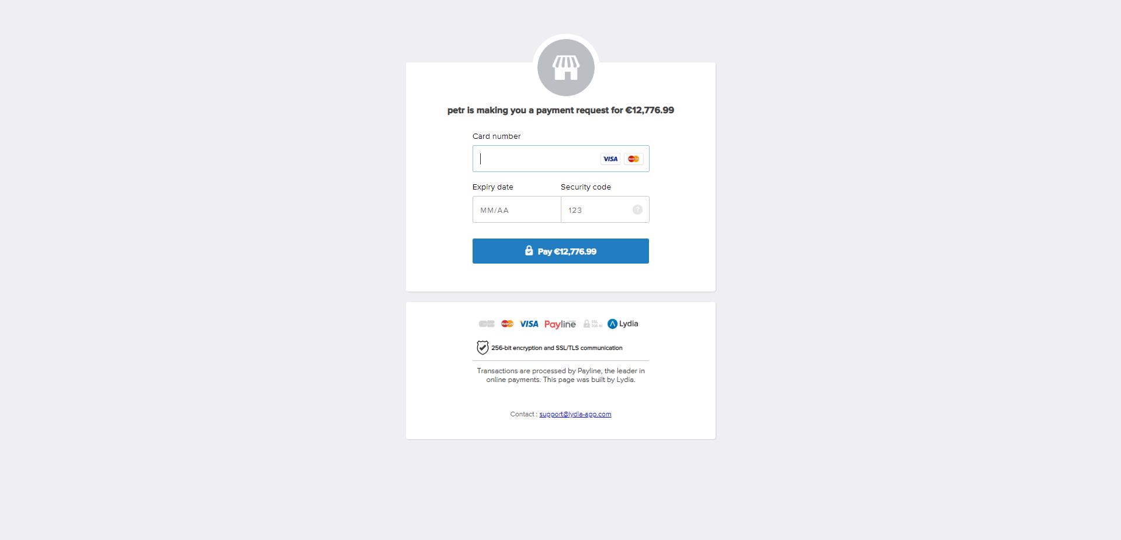Click the Mastercard logo in footer

click(x=507, y=324)
